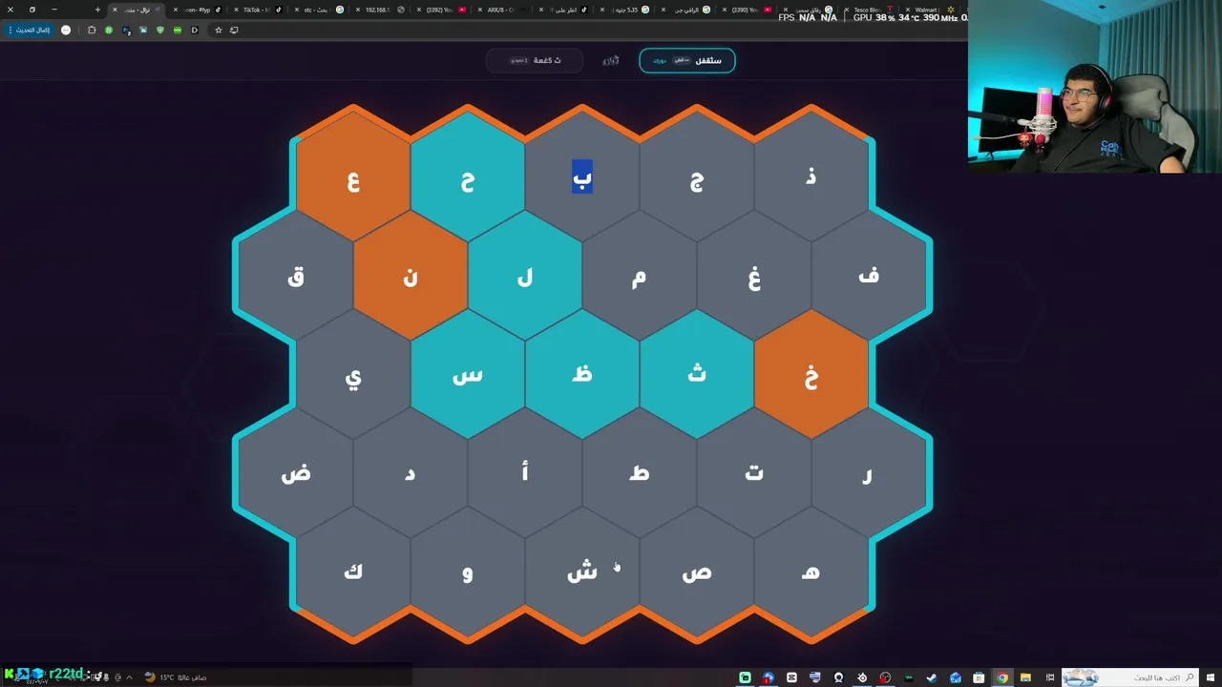Click the D extension icon in toolbar
1222x687 pixels.
pyautogui.click(x=195, y=30)
